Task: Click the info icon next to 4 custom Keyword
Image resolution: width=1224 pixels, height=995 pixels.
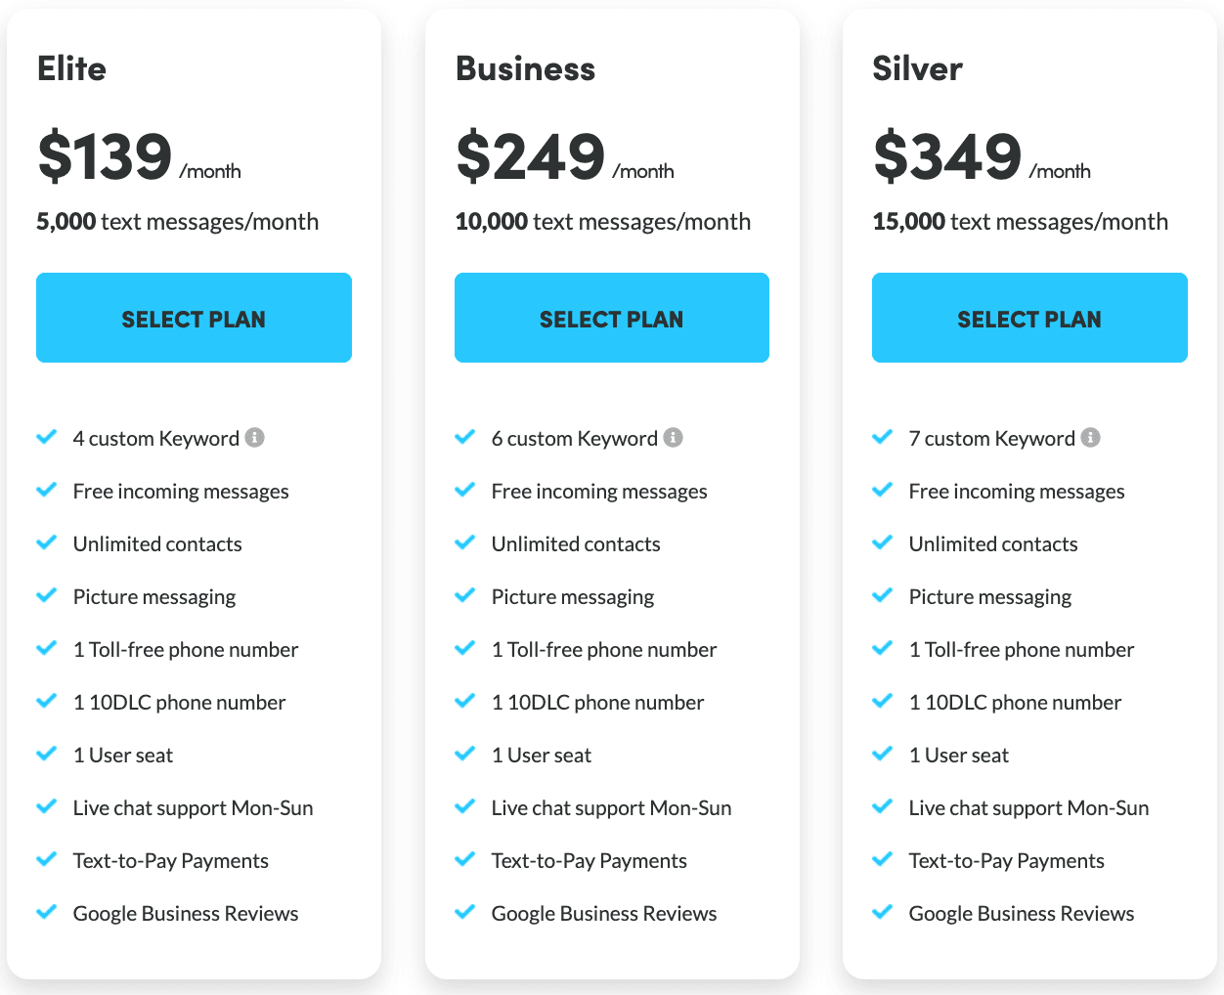Action: pos(254,438)
